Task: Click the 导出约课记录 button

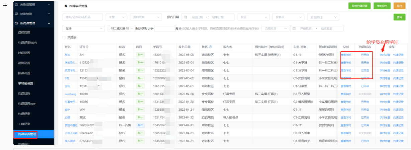Action: point(359,6)
